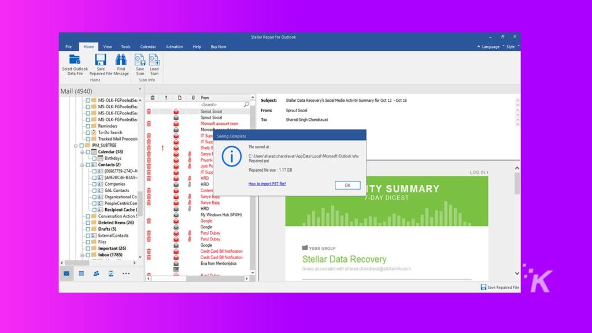This screenshot has height=333, width=592.
Task: Click envelope icon of My Windows Hub row
Action: click(x=176, y=215)
